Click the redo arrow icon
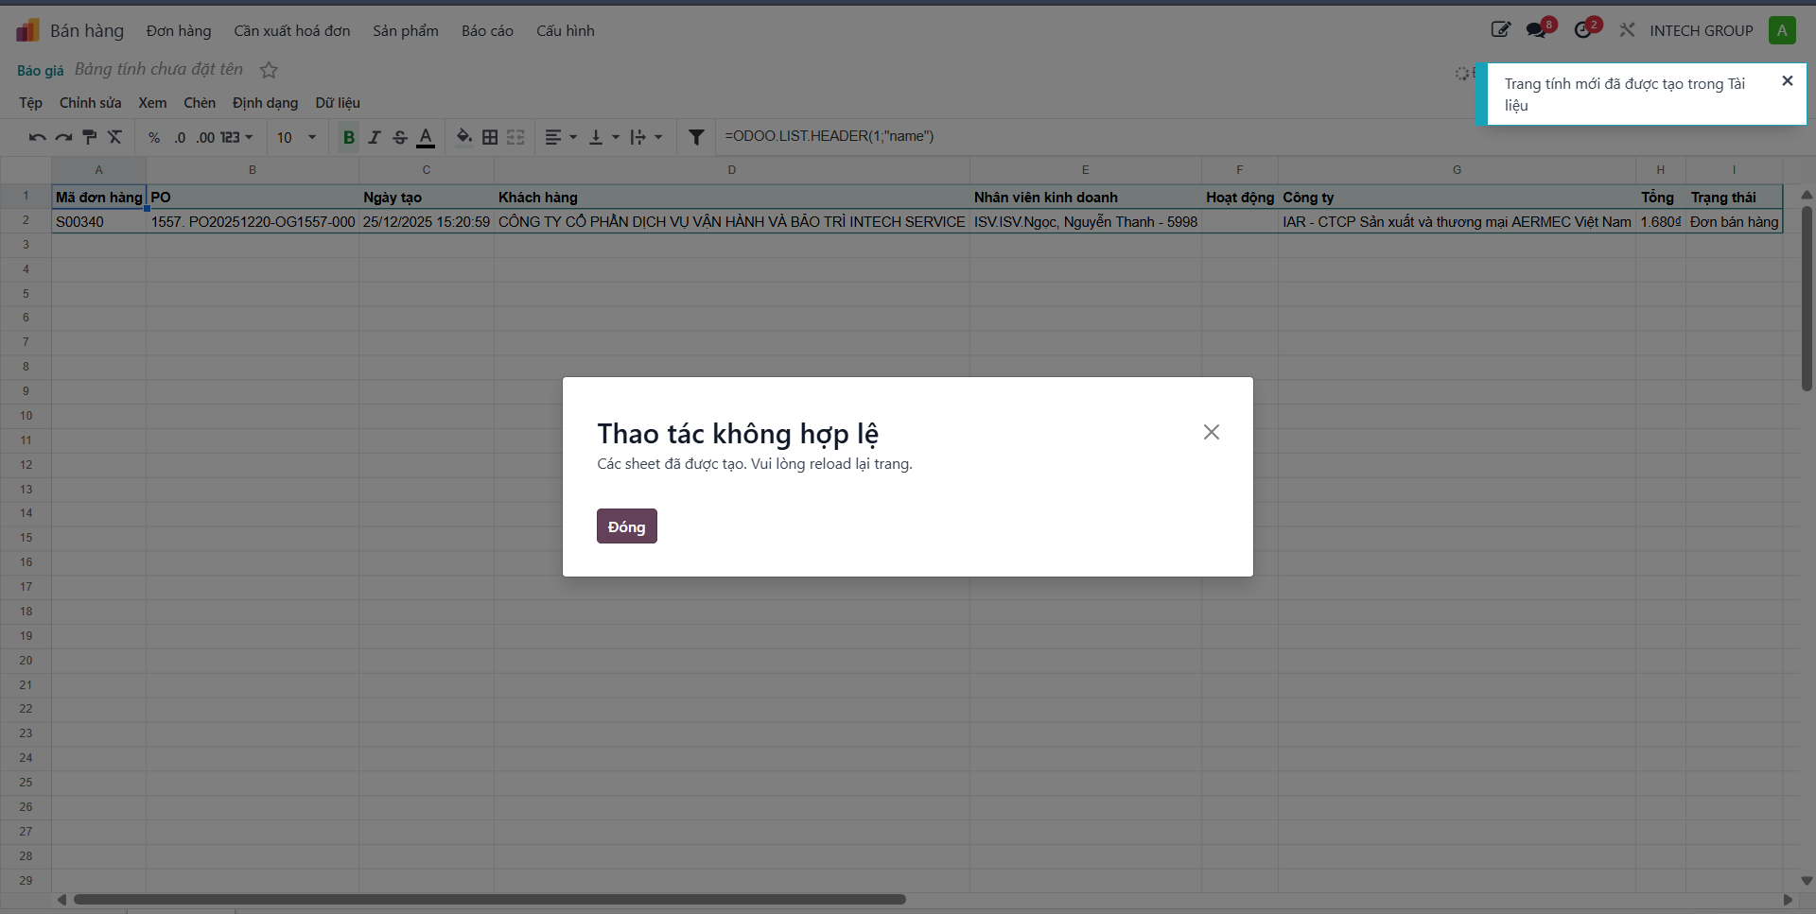This screenshot has height=914, width=1816. [x=63, y=137]
